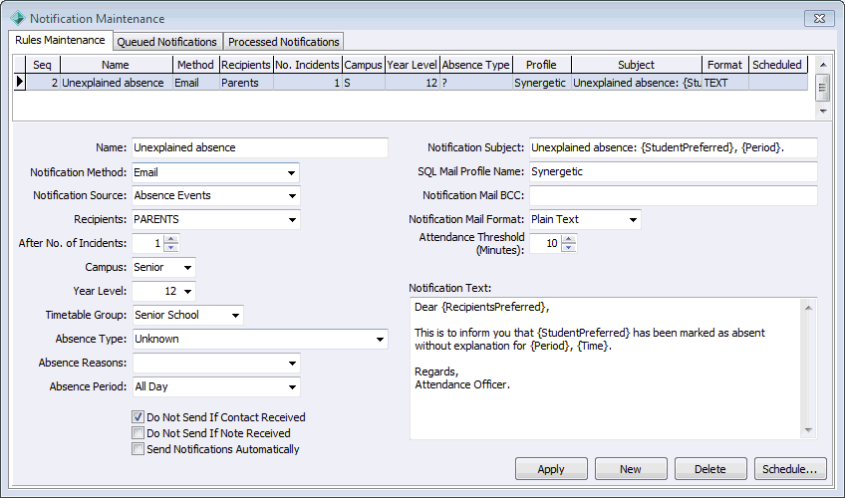This screenshot has height=498, width=845.
Task: Click the Subject column header
Action: (637, 65)
